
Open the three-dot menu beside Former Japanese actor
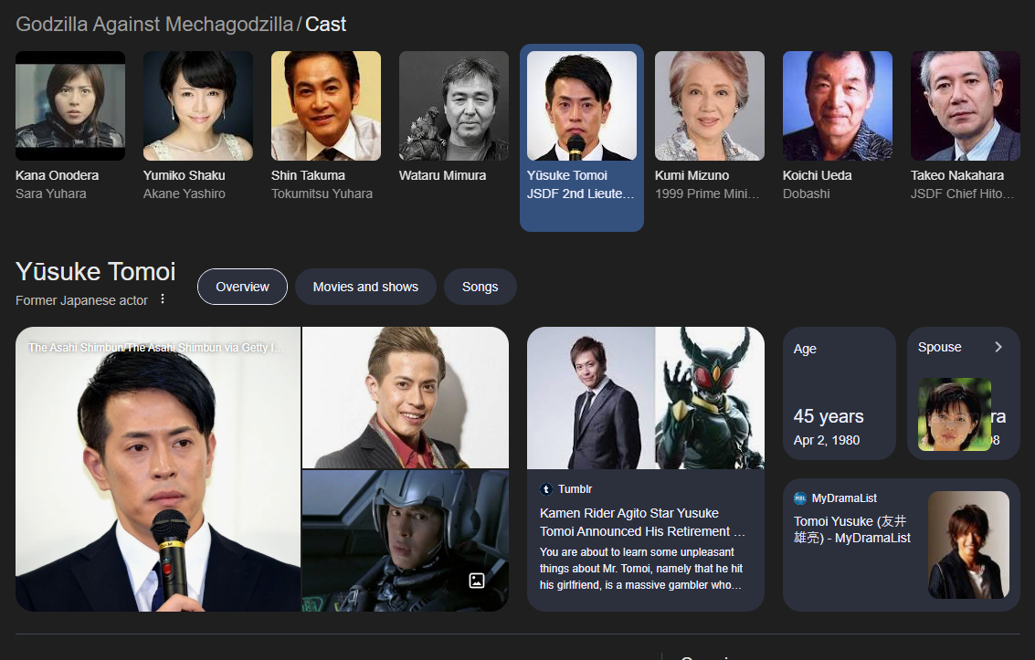[x=163, y=299]
